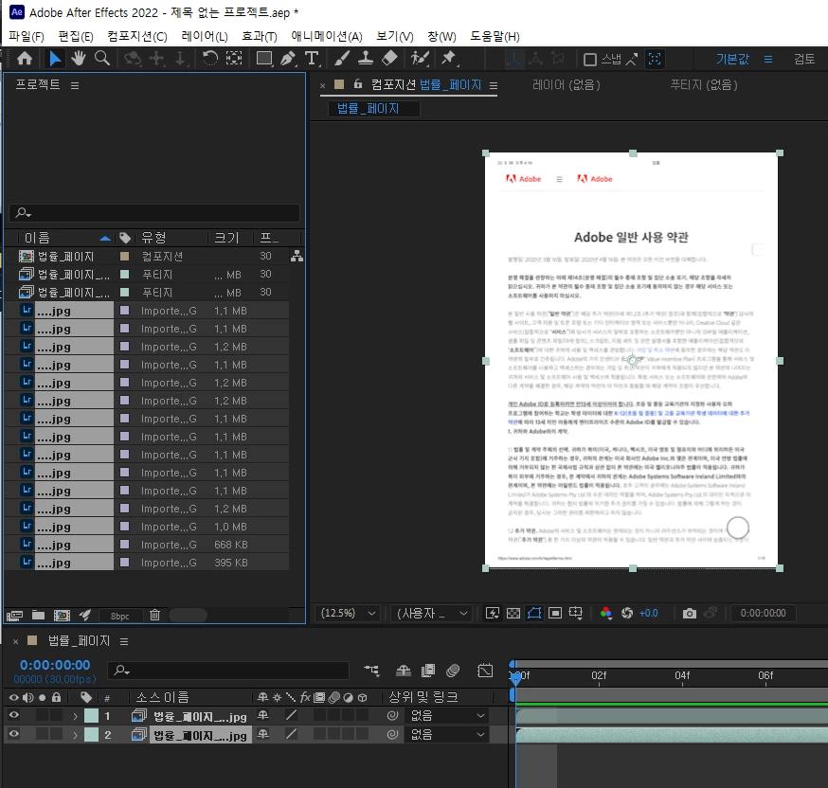Select the Brush tool
This screenshot has width=828, height=788.
[x=342, y=58]
